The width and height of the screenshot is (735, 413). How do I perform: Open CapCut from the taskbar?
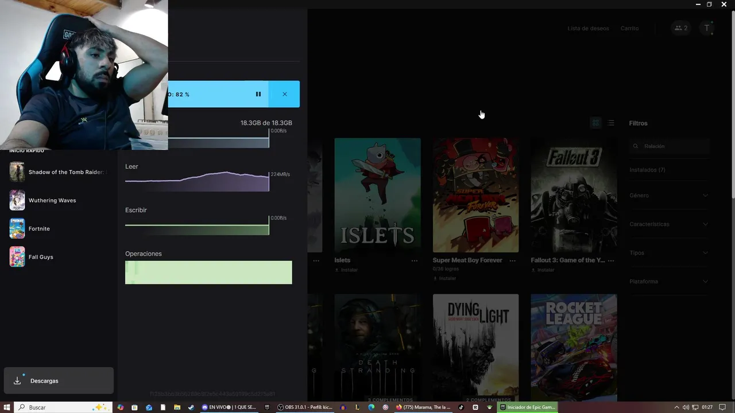click(x=475, y=407)
